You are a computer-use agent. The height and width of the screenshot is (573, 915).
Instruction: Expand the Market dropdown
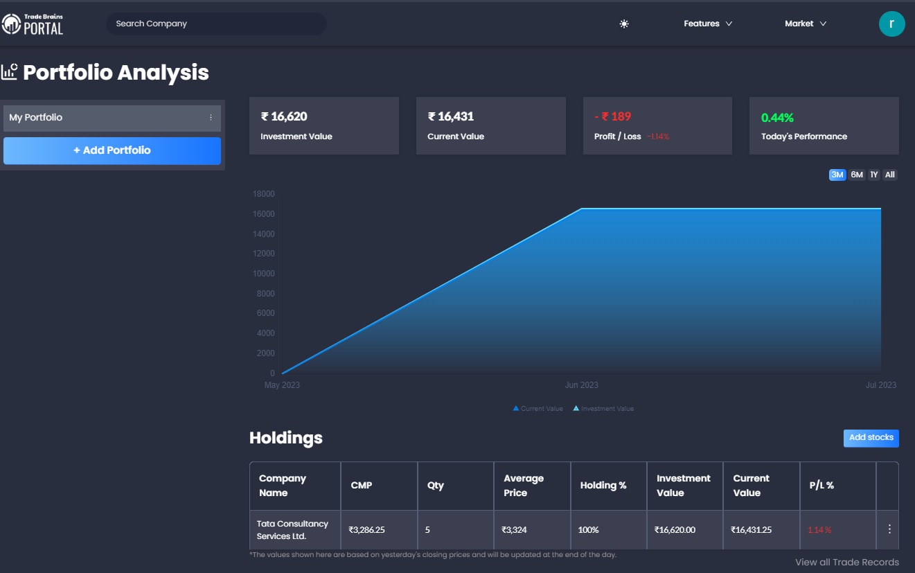pos(805,23)
